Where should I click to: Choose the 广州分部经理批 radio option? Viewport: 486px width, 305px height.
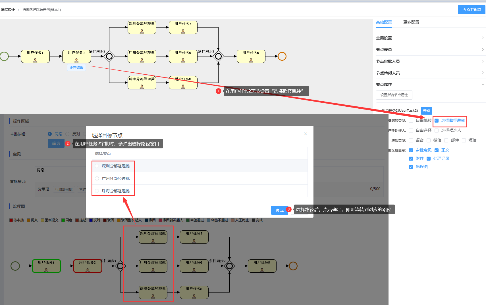click(x=97, y=178)
